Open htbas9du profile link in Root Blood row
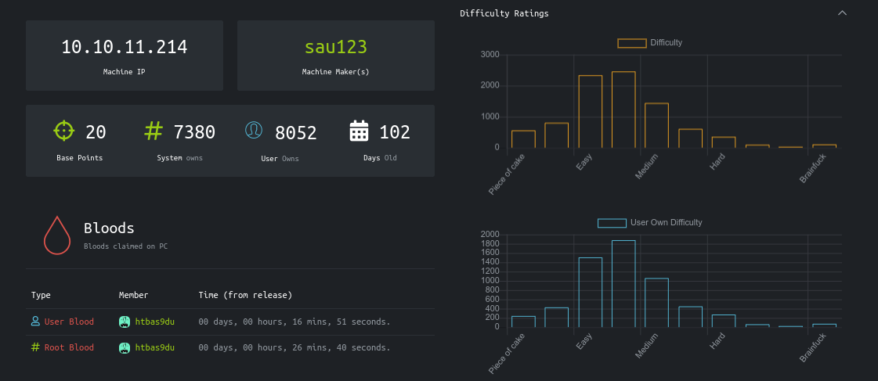The height and width of the screenshot is (381, 878). 154,347
